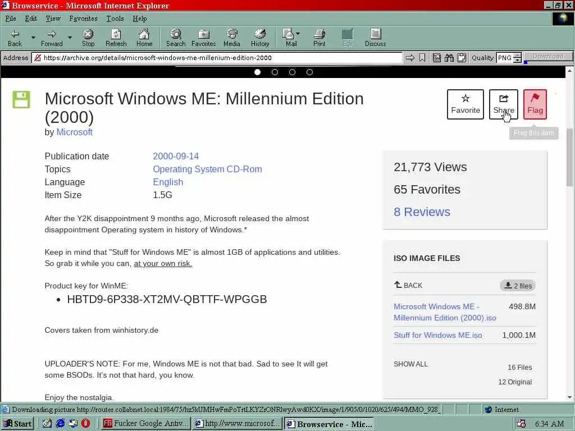Download Microsoft Windows ME Millennium Edition iso

point(445,312)
